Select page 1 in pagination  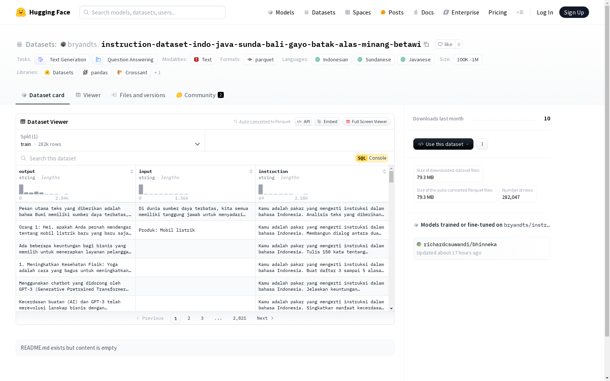175,318
